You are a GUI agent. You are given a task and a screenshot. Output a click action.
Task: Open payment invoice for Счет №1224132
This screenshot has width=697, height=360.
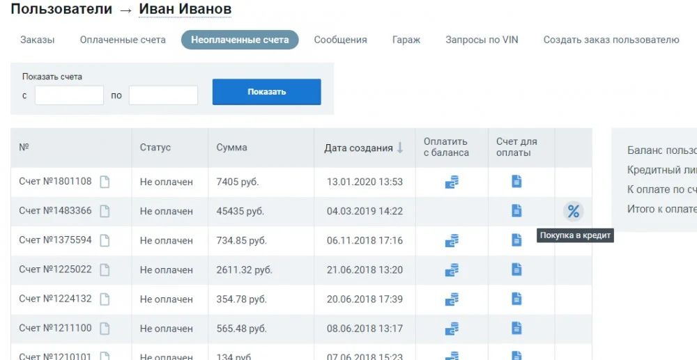click(516, 299)
